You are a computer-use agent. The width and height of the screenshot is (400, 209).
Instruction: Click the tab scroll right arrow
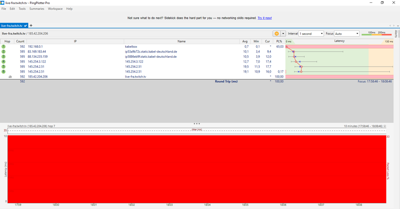(394, 26)
